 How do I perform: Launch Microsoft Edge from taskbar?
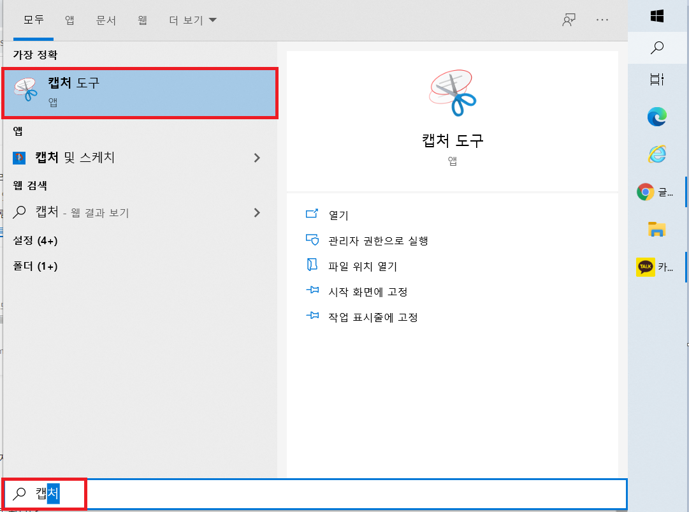(657, 117)
